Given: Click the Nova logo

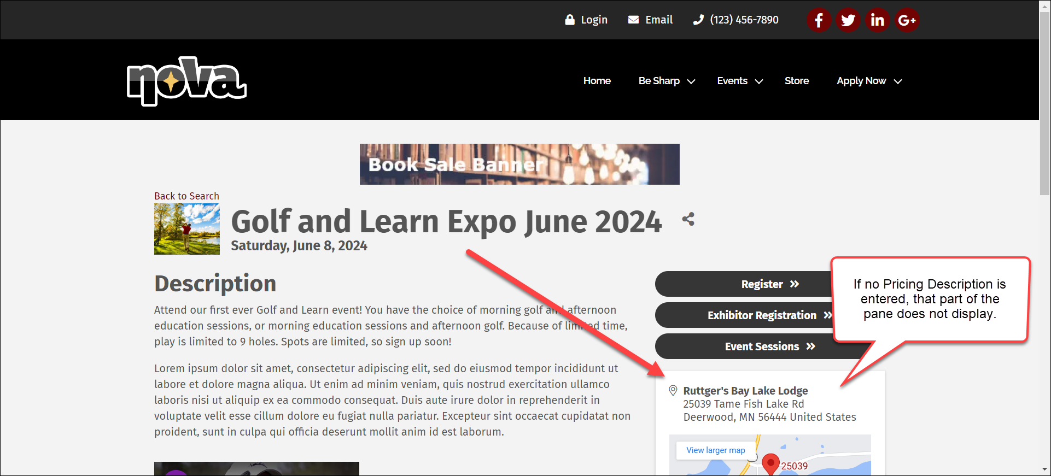Looking at the screenshot, I should click(186, 81).
